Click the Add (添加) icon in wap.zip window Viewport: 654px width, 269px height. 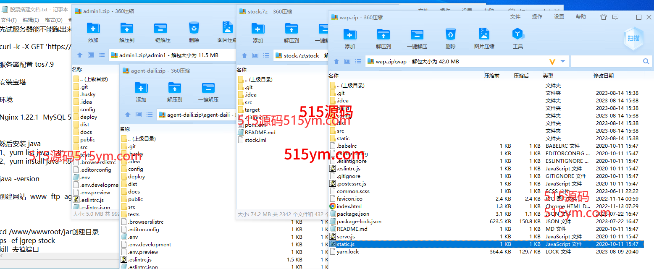pyautogui.click(x=349, y=38)
